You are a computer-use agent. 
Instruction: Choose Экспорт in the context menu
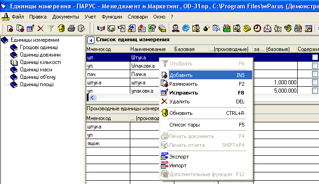206,157
